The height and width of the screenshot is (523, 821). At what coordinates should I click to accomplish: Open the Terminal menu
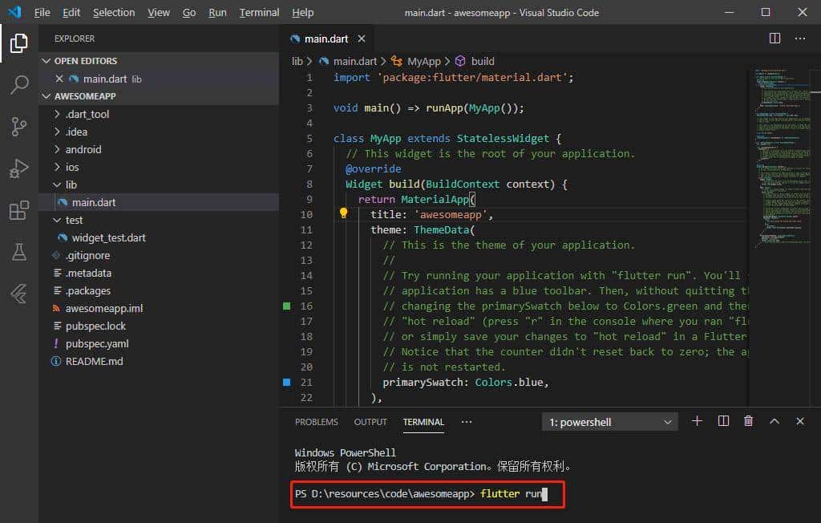click(x=259, y=13)
